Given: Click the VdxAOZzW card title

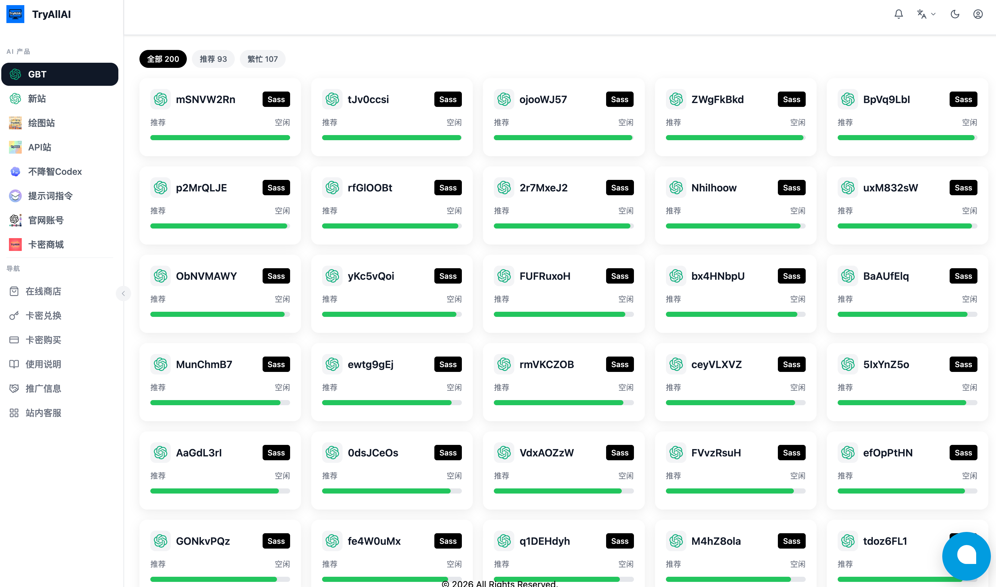Looking at the screenshot, I should (x=546, y=453).
